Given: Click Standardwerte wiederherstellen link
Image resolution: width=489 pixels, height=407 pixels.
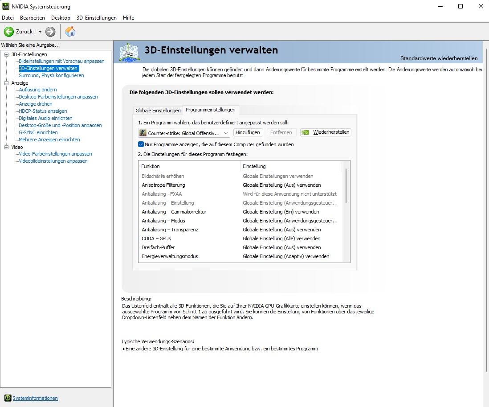Looking at the screenshot, I should [439, 58].
